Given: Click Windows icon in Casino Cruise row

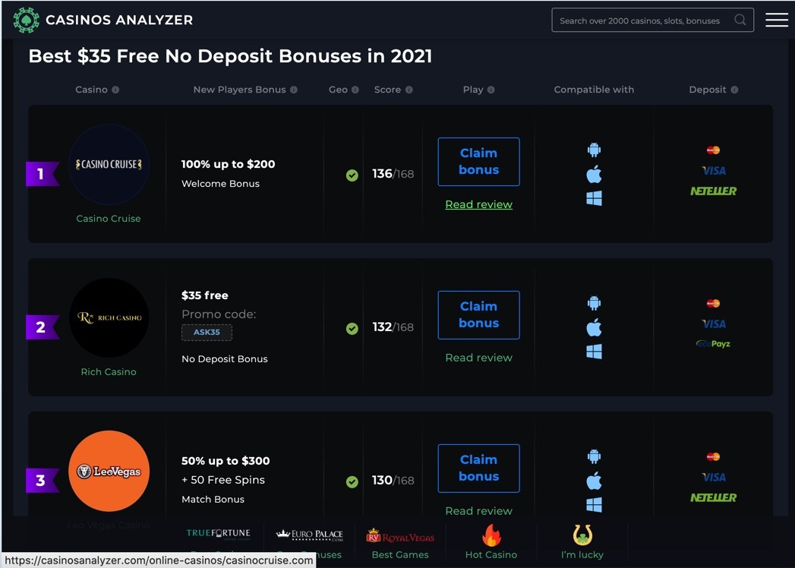Looking at the screenshot, I should 594,198.
